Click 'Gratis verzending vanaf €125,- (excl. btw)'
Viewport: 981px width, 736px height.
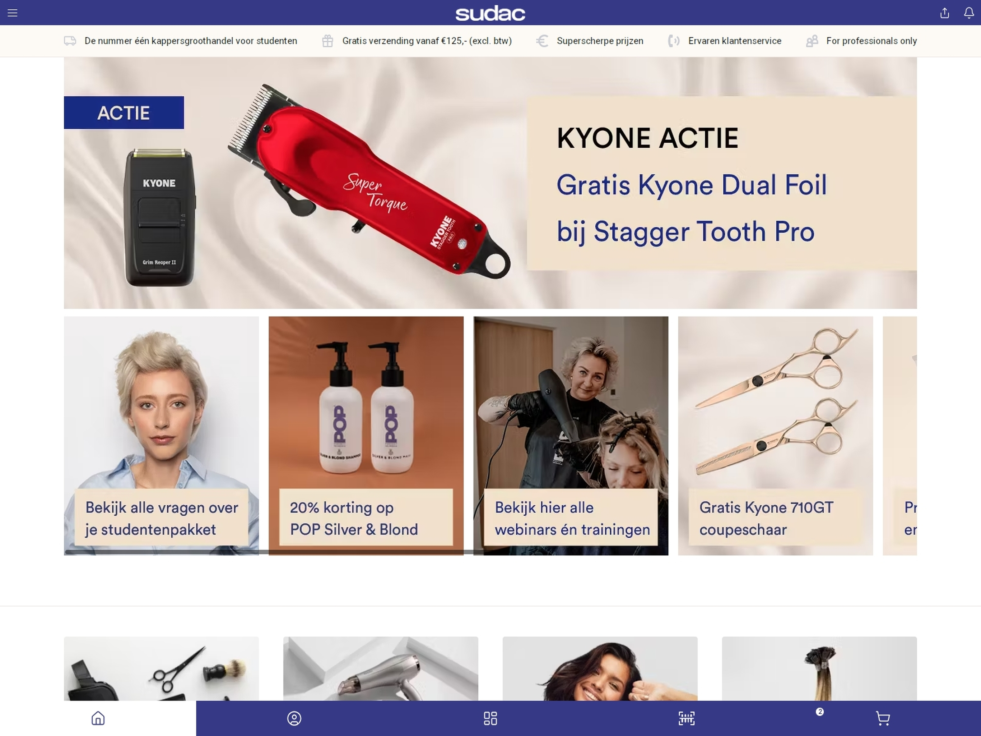(427, 41)
